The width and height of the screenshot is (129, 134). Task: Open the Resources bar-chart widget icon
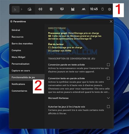(73, 9)
